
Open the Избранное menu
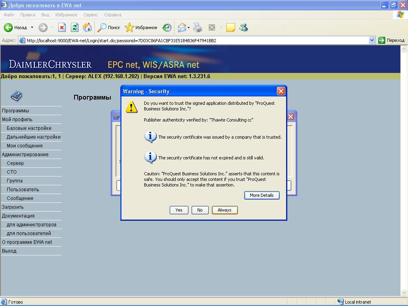(66, 15)
